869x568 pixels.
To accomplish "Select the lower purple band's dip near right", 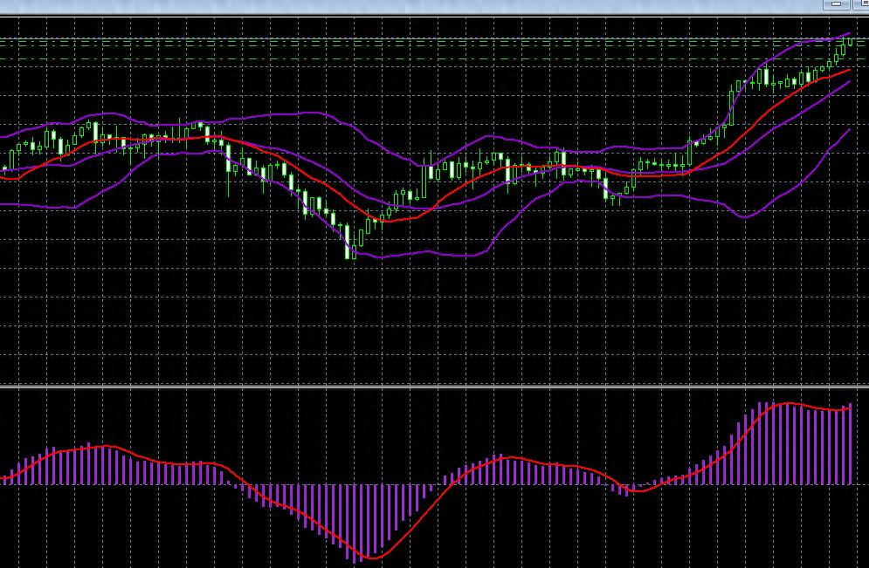I will (743, 216).
